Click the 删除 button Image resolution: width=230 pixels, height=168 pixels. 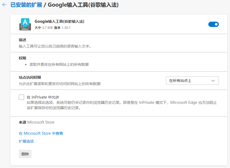tap(25, 154)
